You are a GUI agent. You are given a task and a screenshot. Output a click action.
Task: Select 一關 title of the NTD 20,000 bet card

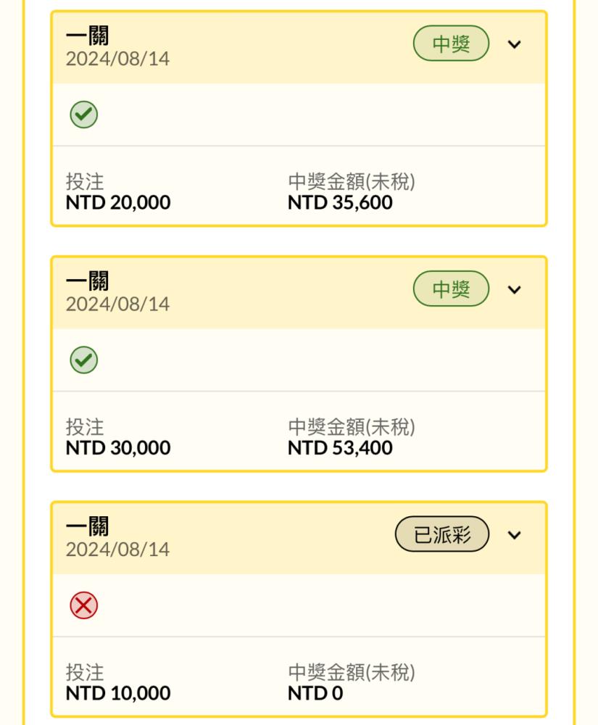point(87,36)
